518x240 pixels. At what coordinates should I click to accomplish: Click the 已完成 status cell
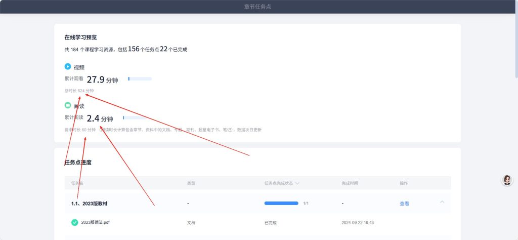point(270,223)
